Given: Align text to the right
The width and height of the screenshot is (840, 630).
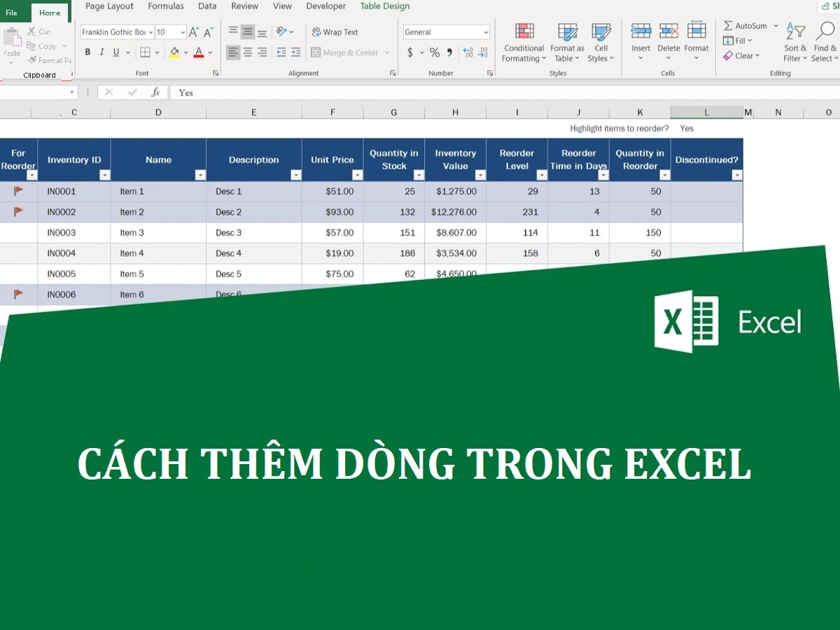Looking at the screenshot, I should (x=262, y=52).
